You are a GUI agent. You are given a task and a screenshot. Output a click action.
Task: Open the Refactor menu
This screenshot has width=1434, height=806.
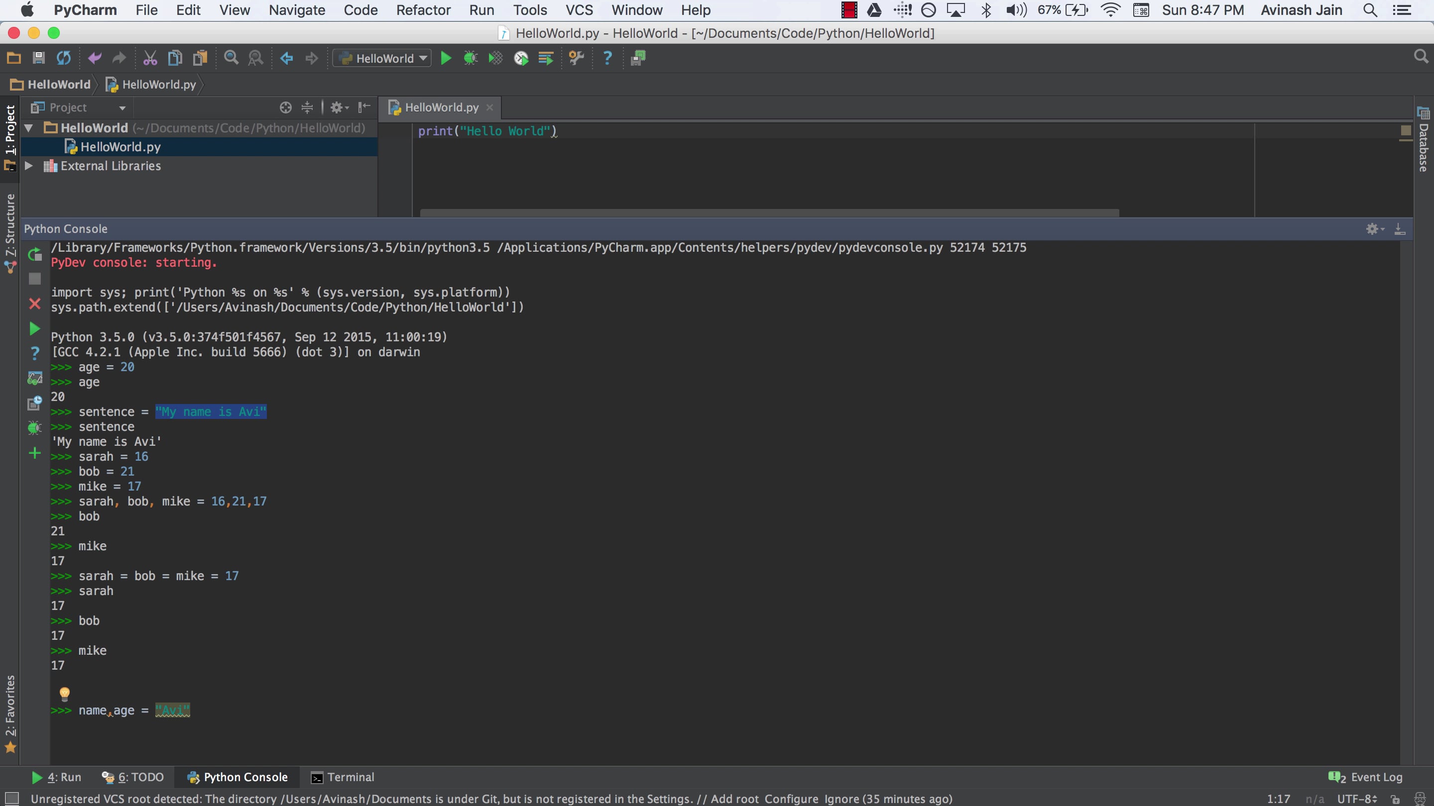[423, 10]
